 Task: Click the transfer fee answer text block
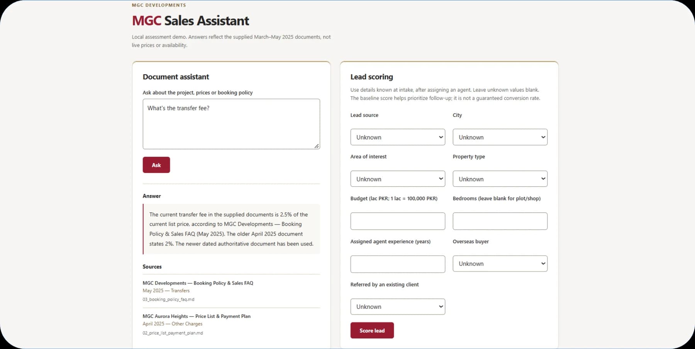tap(231, 229)
